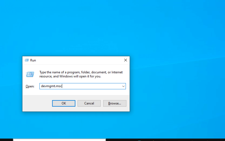Click the large Run program icon

coord(30,74)
